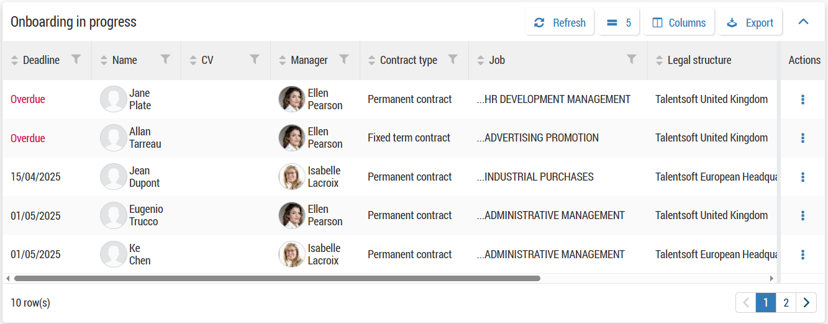
Task: Toggle sort on Legal structure column
Action: (x=660, y=60)
